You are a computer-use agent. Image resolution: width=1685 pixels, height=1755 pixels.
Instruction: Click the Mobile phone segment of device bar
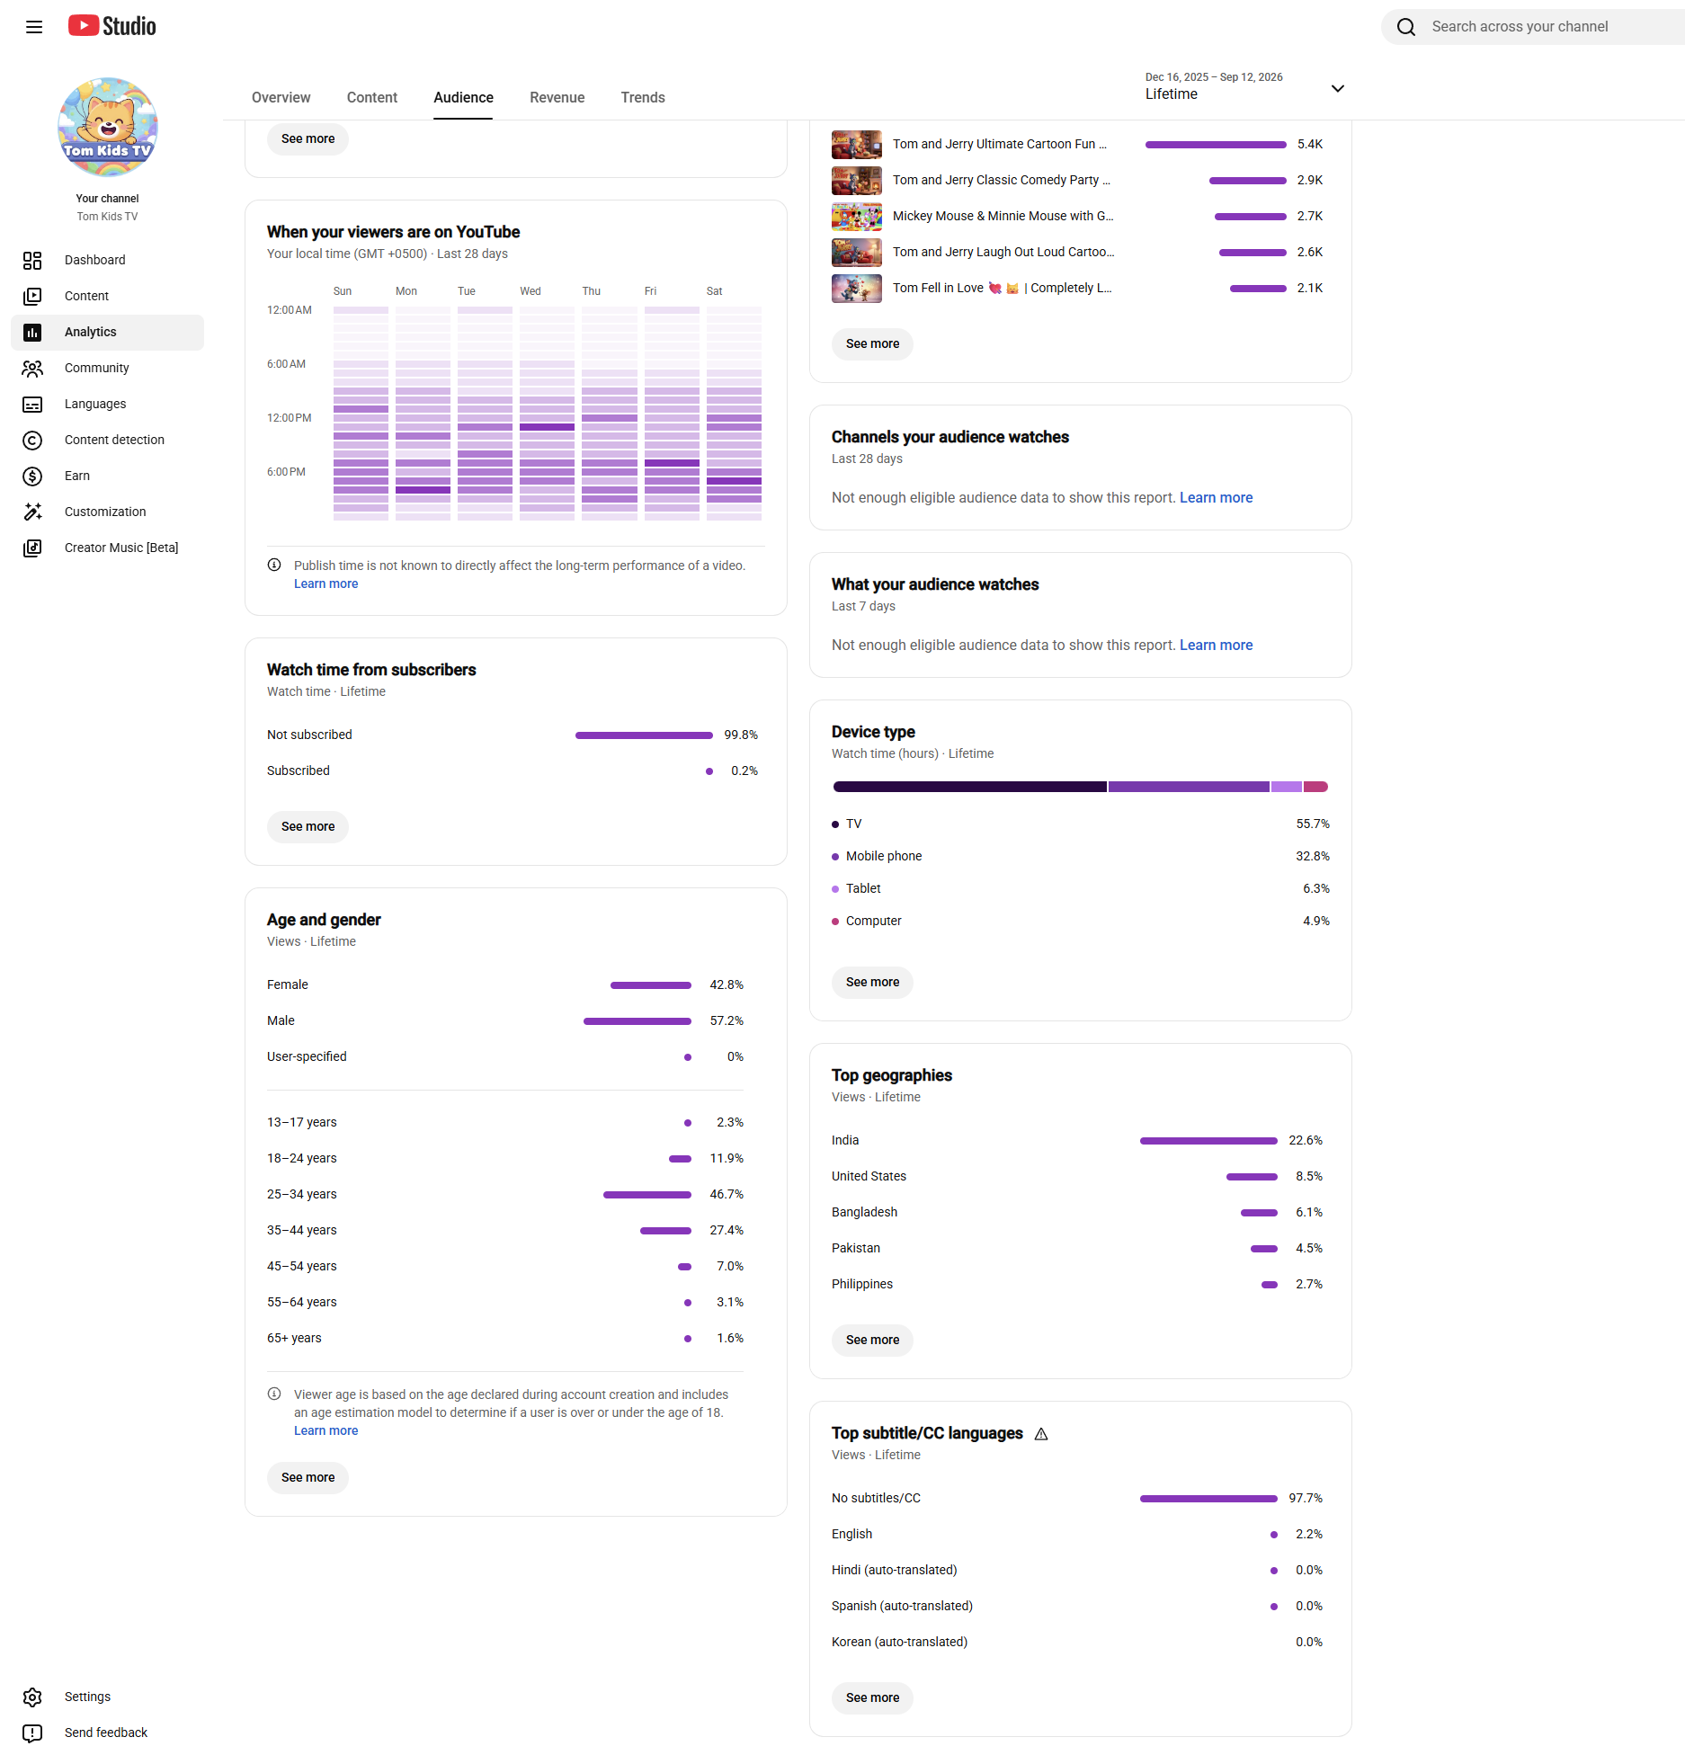tap(1189, 787)
